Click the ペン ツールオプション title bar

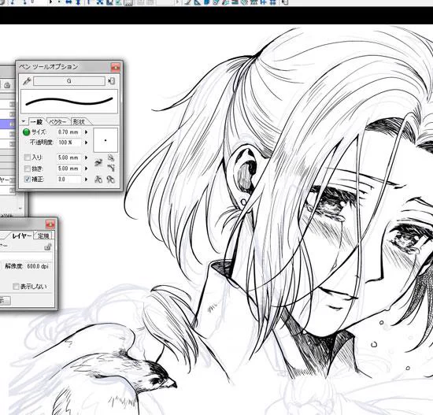pyautogui.click(x=64, y=67)
